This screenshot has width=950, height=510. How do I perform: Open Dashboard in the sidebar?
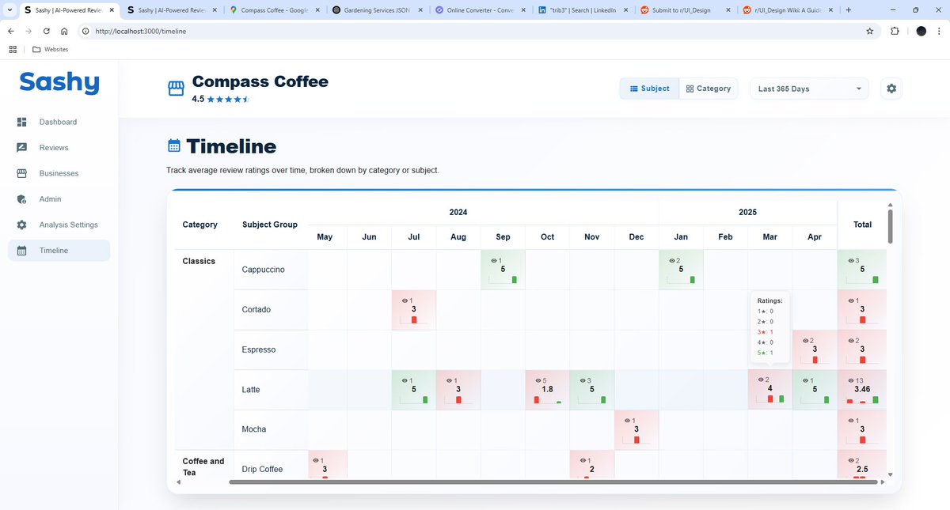tap(59, 122)
